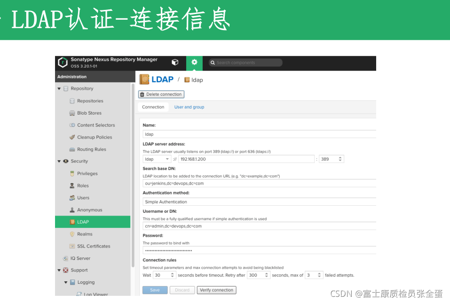Open the Administration gear icon
Viewport: 450px width, 302px height.
[x=194, y=62]
